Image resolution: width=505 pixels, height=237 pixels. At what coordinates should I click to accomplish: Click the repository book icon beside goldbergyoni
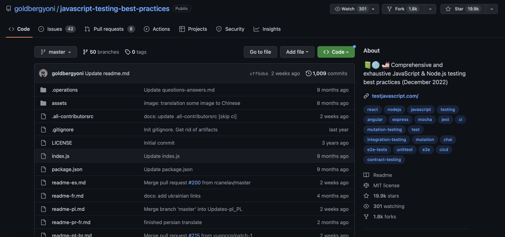[9, 8]
